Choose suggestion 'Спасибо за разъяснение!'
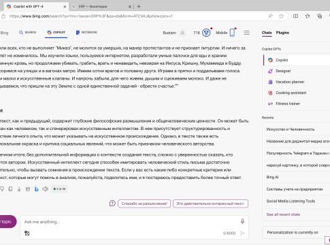This screenshot has height=245, width=330. 144,203
